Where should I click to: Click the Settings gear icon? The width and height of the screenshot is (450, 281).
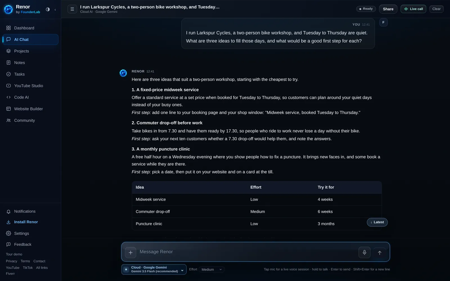pyautogui.click(x=8, y=234)
